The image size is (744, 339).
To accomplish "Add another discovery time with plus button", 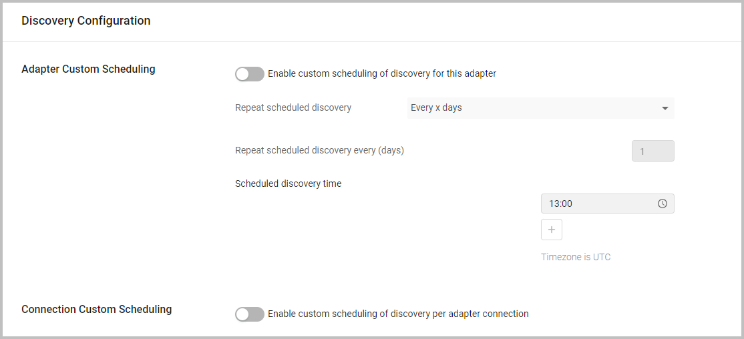I will [551, 230].
